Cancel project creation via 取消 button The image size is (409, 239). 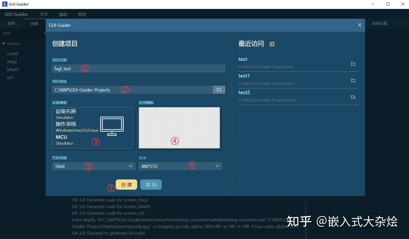tap(151, 184)
